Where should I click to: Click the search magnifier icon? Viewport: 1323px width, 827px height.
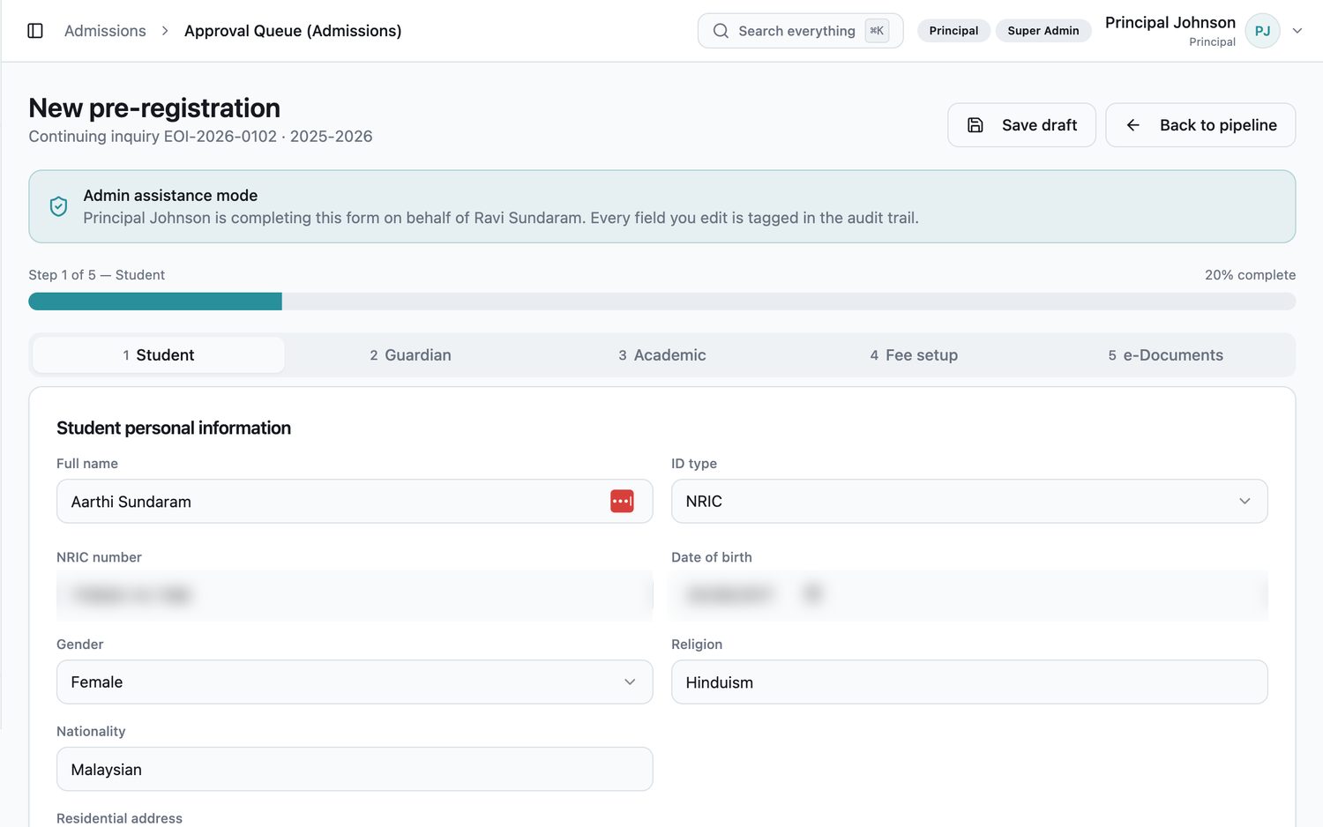721,31
